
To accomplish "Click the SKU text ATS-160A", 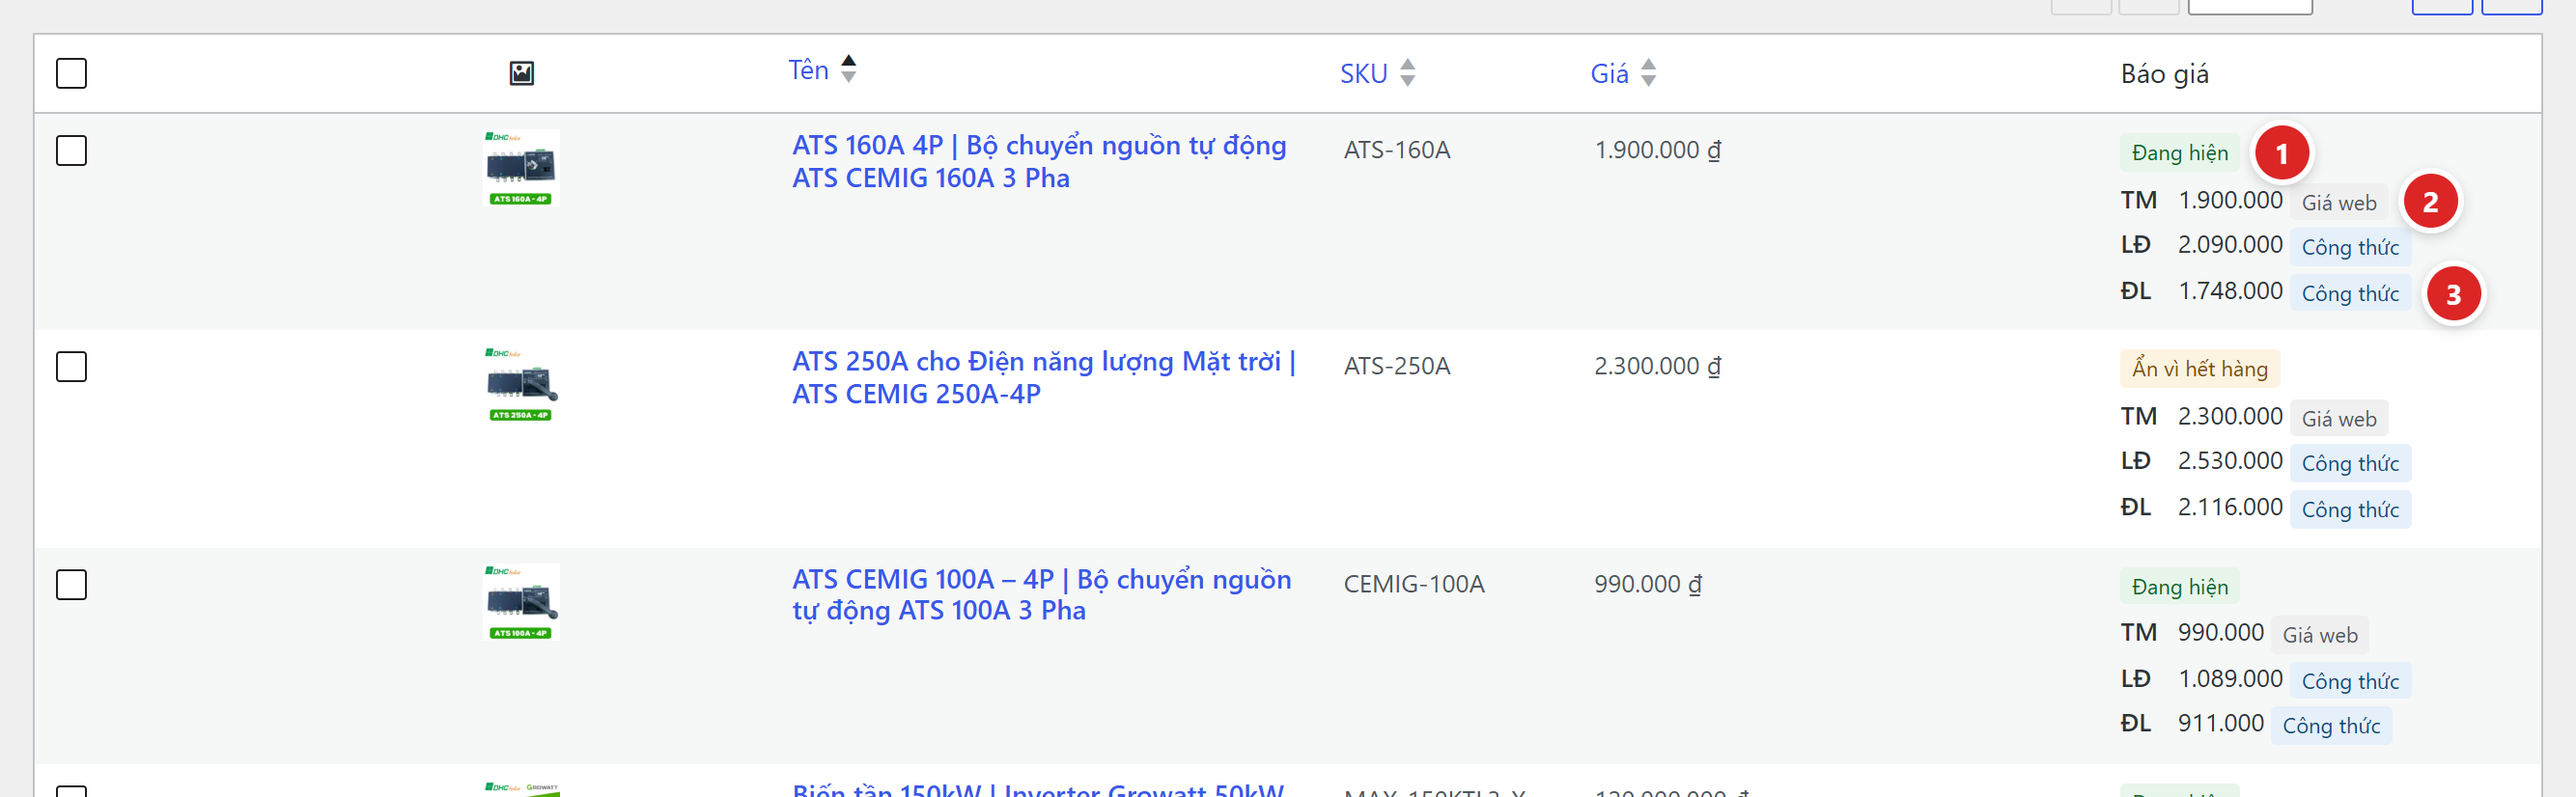I will click(x=1396, y=150).
